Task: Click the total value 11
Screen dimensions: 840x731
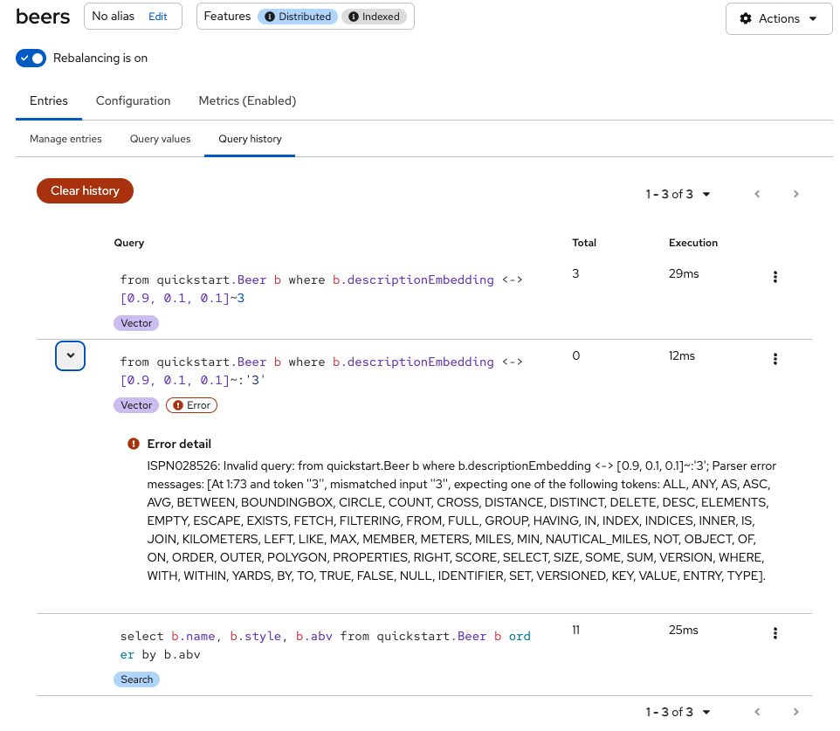Action: click(x=576, y=631)
